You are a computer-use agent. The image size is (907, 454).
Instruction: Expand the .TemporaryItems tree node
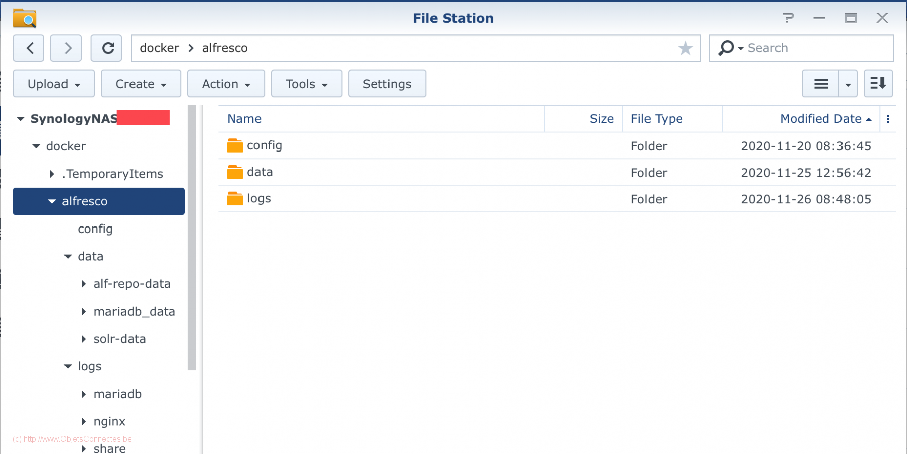click(x=52, y=174)
